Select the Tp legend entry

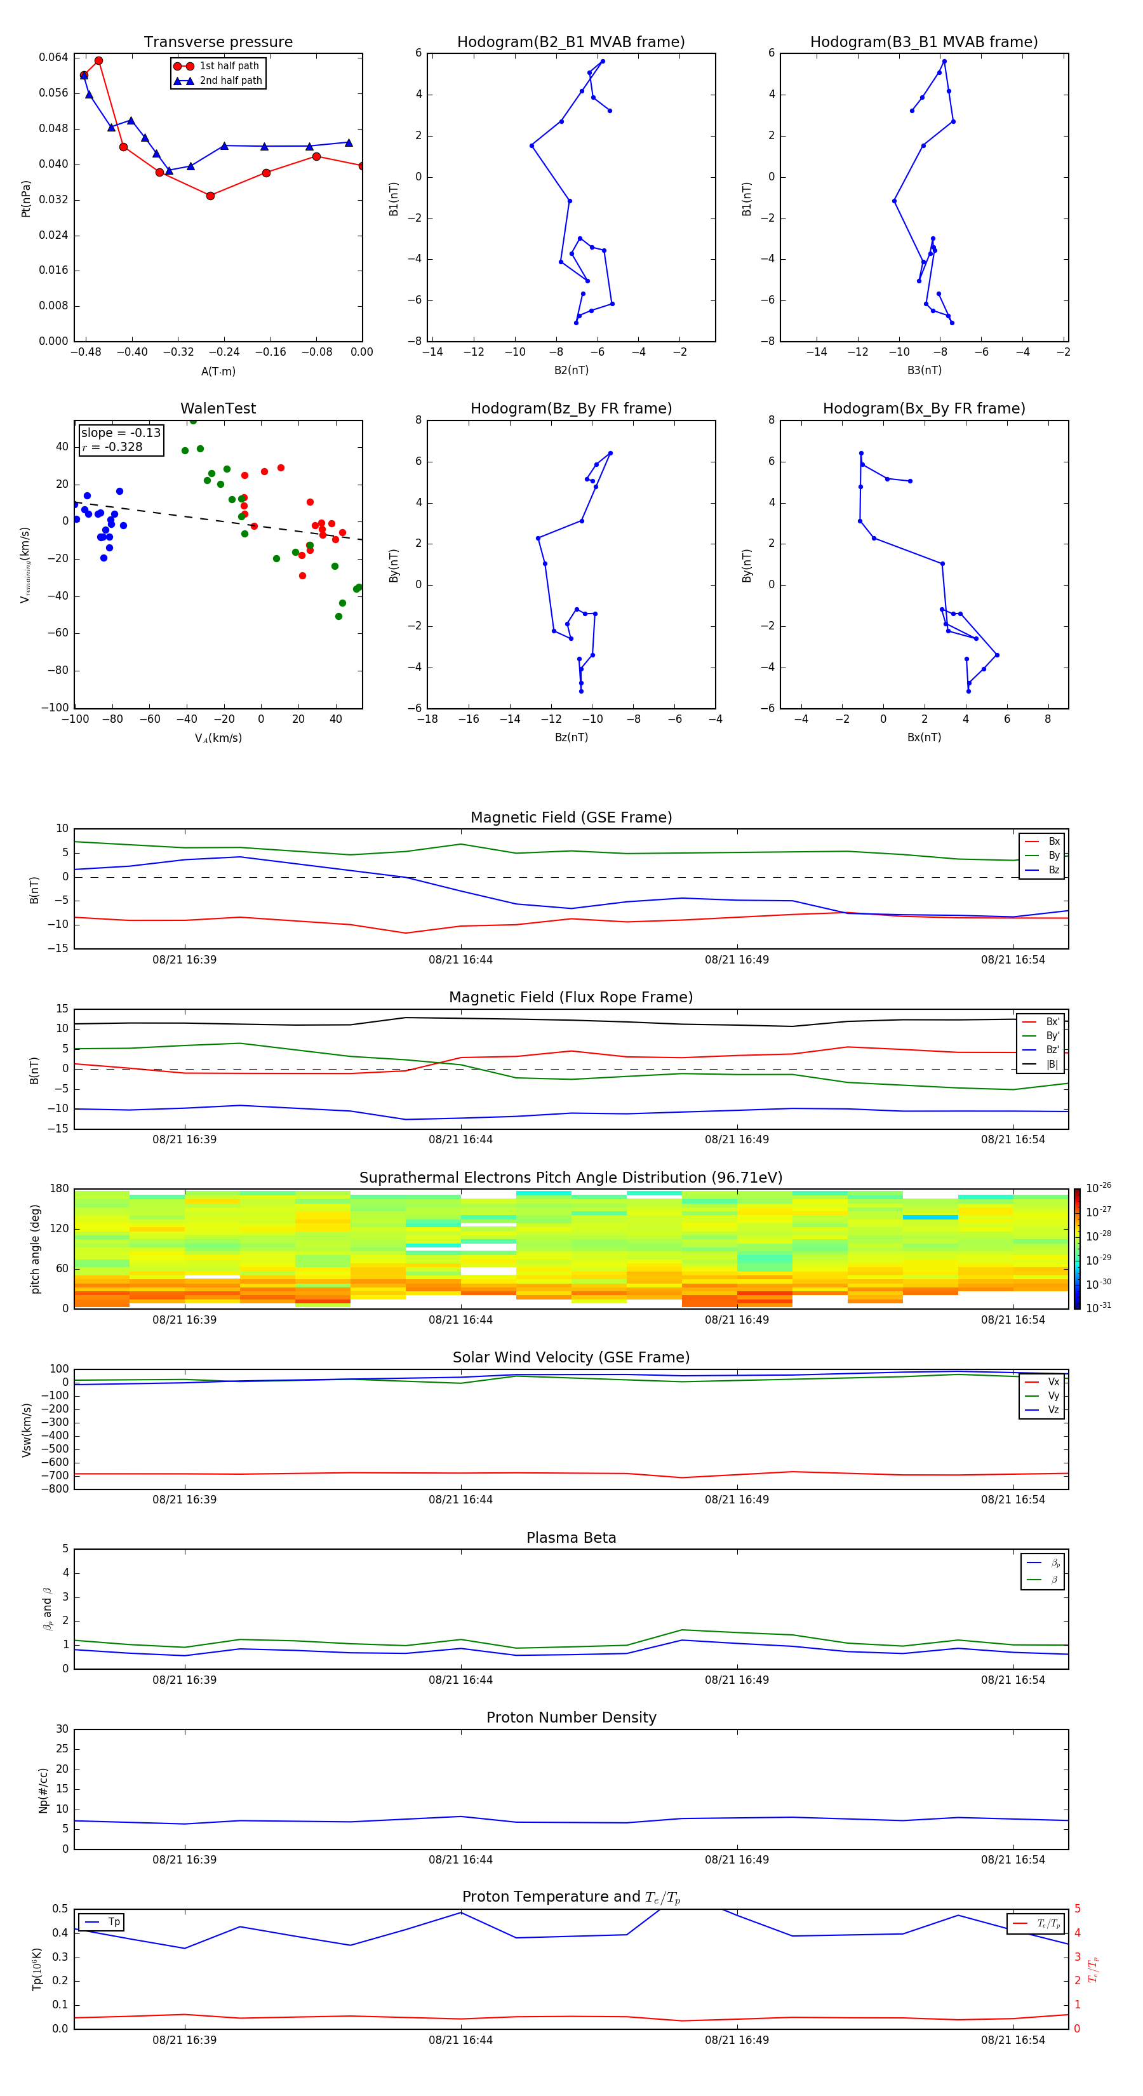click(x=102, y=1922)
